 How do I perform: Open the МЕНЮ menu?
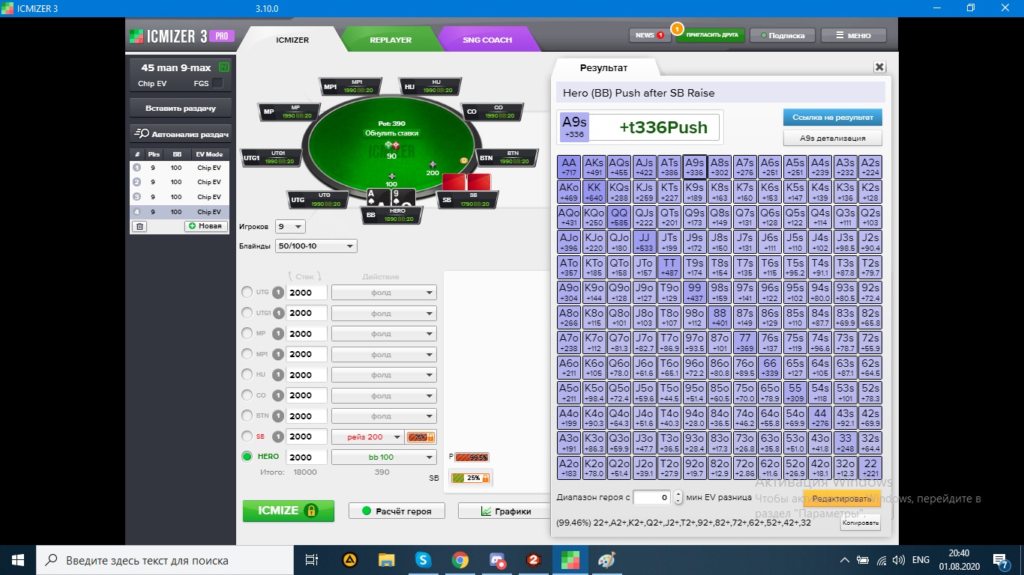point(853,35)
